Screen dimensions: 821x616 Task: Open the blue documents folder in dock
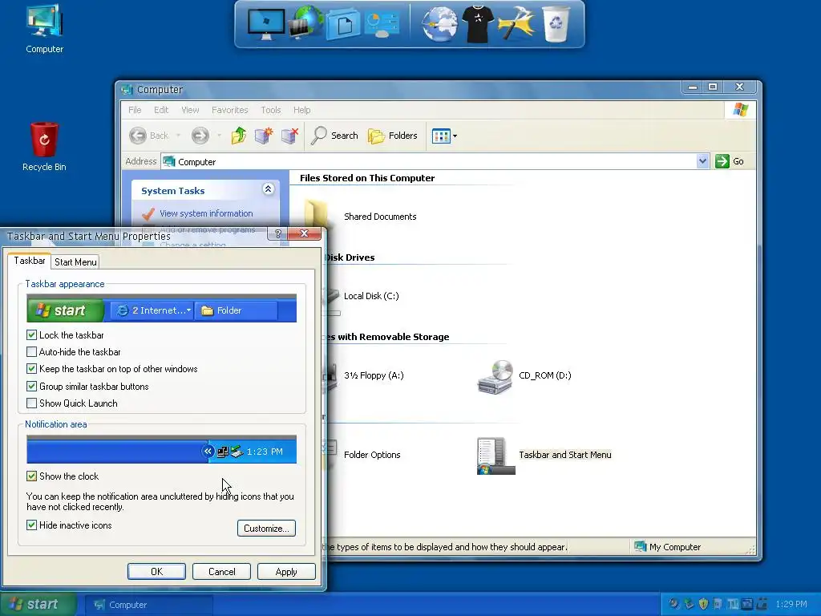pos(343,25)
